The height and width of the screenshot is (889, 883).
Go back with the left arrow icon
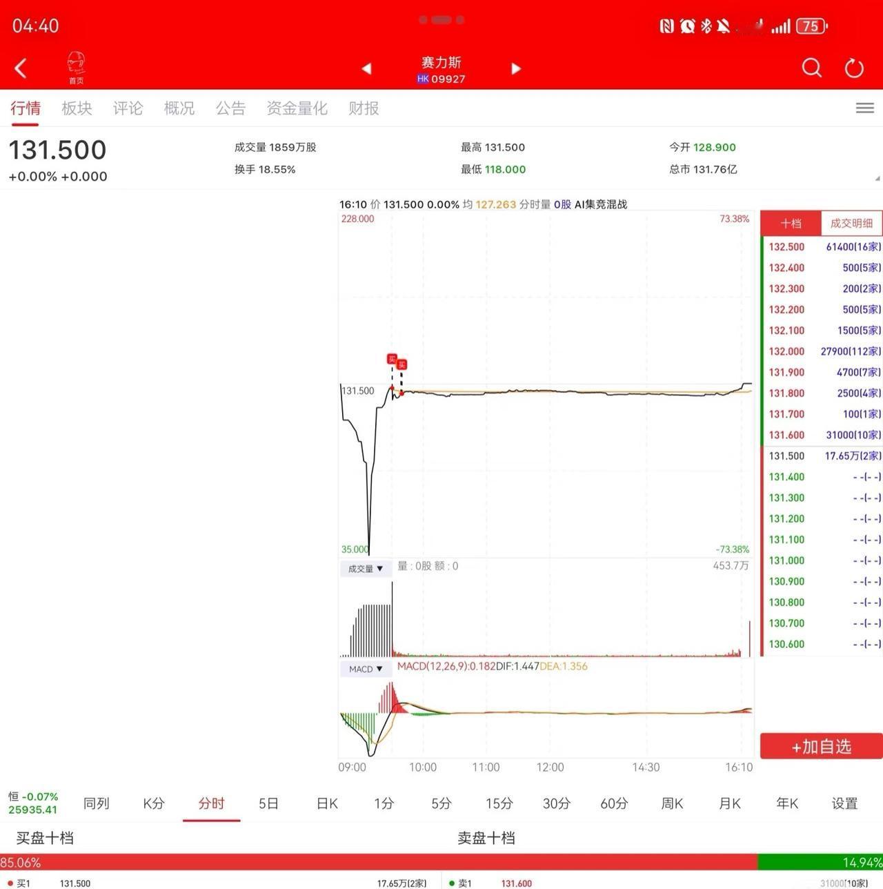[x=21, y=68]
